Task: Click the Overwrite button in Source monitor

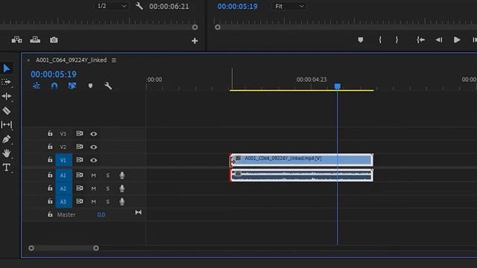Action: pos(35,39)
